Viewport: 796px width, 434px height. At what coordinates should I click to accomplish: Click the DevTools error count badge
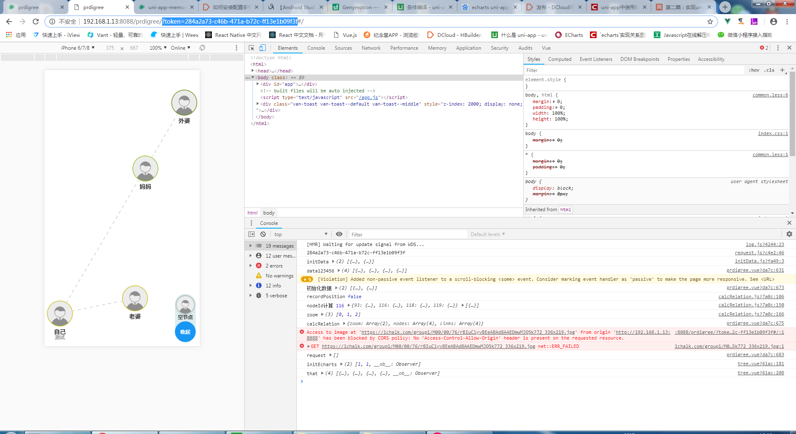[764, 48]
